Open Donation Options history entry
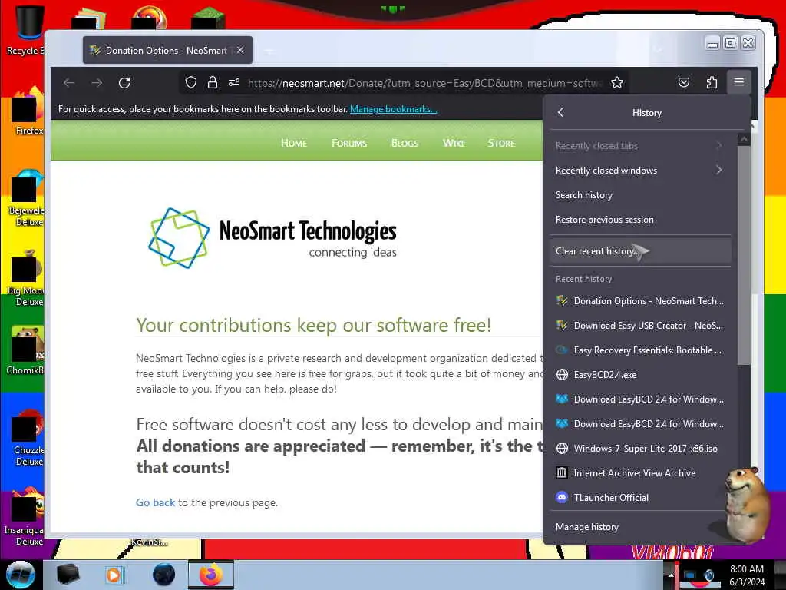The width and height of the screenshot is (786, 590). (x=640, y=301)
